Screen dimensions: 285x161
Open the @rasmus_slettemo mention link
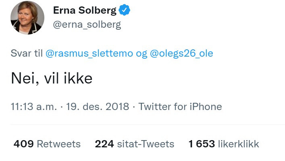89,54
